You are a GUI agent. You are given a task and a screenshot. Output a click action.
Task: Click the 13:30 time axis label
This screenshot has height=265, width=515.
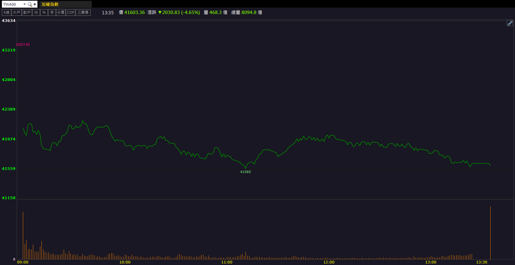[x=482, y=262]
